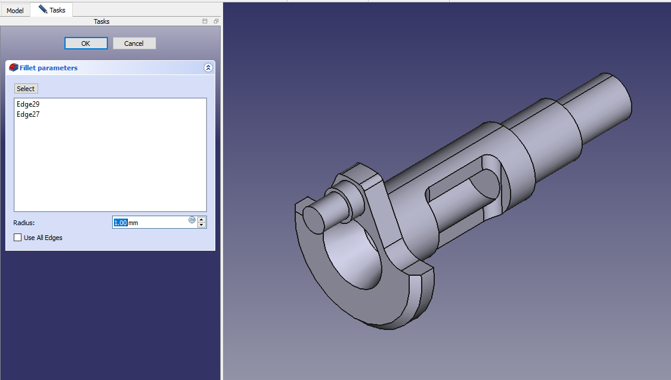The width and height of the screenshot is (671, 380).
Task: Click the Select button for edges
Action: pos(26,89)
